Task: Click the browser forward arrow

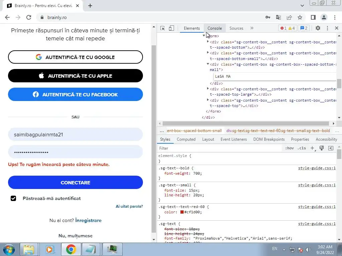Action: pyautogui.click(x=18, y=17)
